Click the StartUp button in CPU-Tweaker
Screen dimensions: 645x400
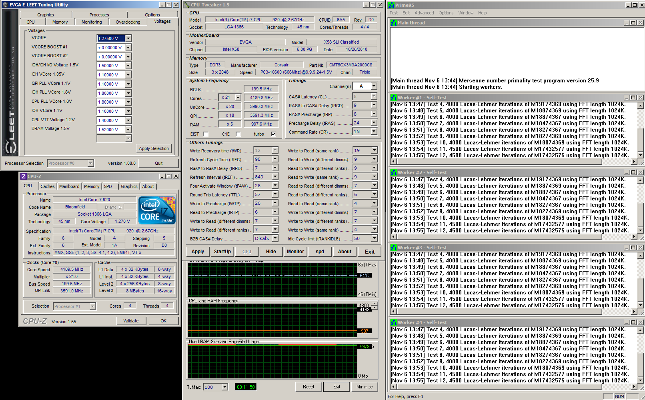[222, 252]
